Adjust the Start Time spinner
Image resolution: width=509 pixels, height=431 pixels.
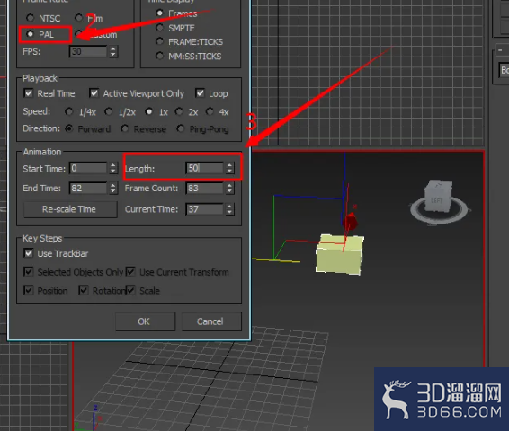(113, 168)
